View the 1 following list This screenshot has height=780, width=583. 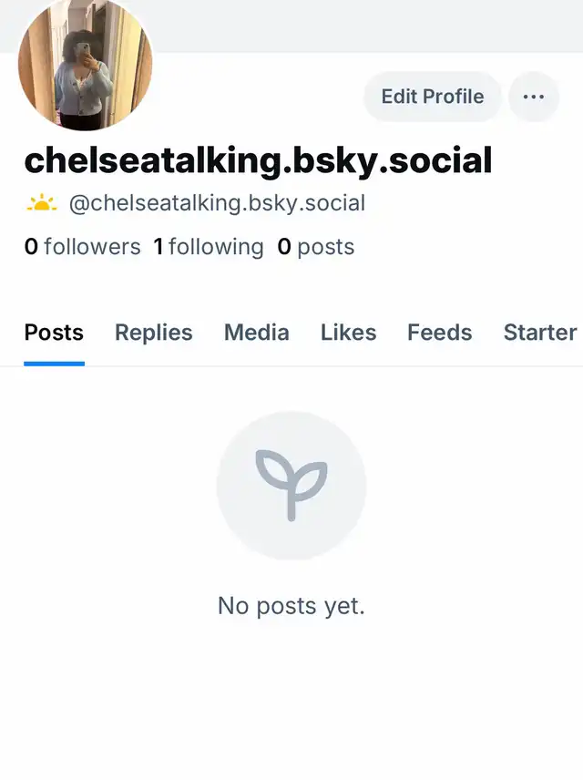point(209,247)
